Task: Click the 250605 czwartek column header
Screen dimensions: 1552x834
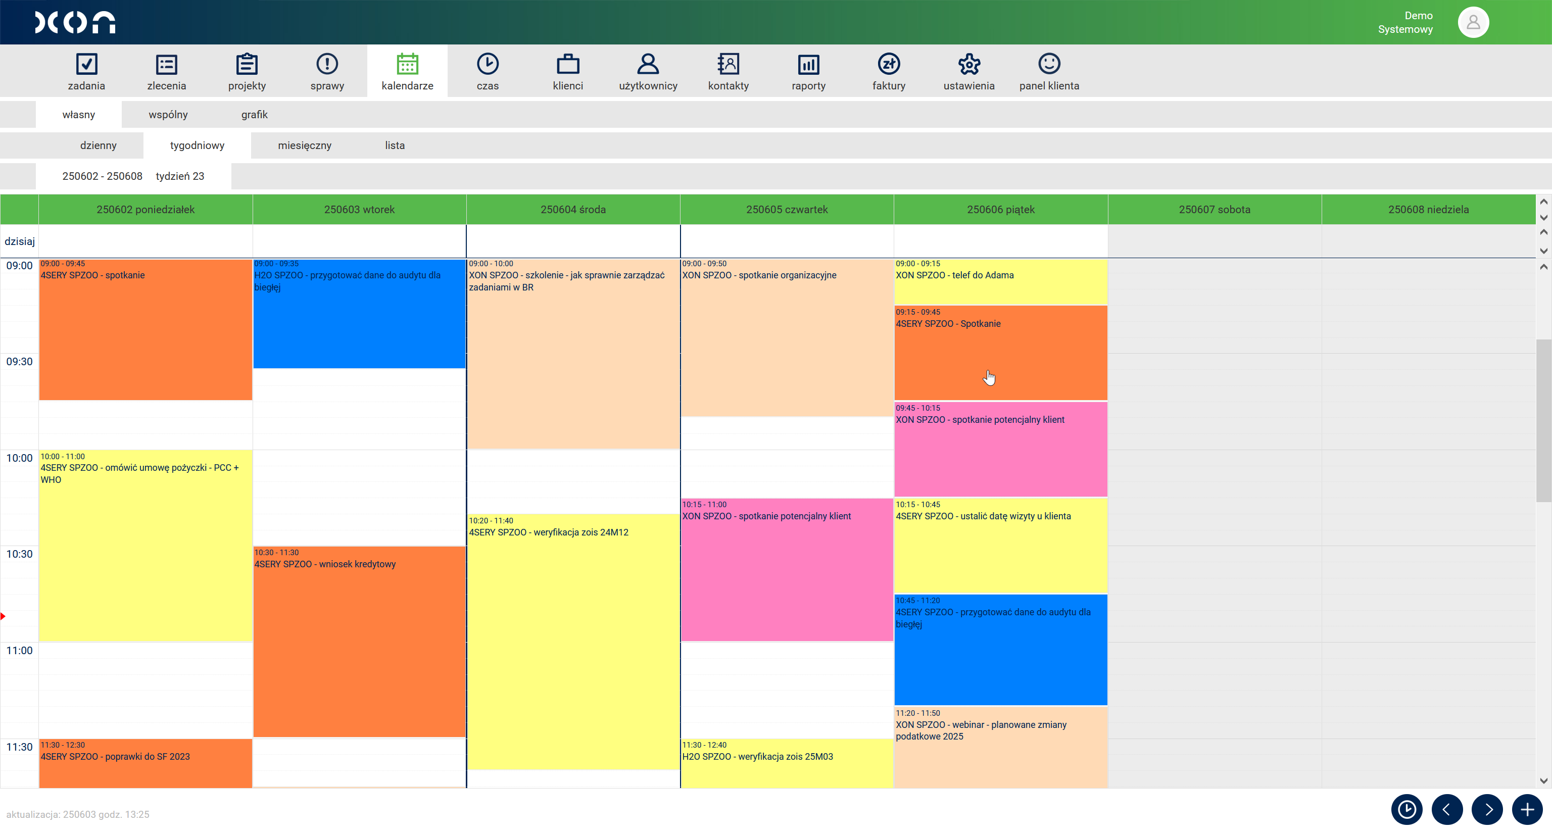Action: pyautogui.click(x=787, y=209)
